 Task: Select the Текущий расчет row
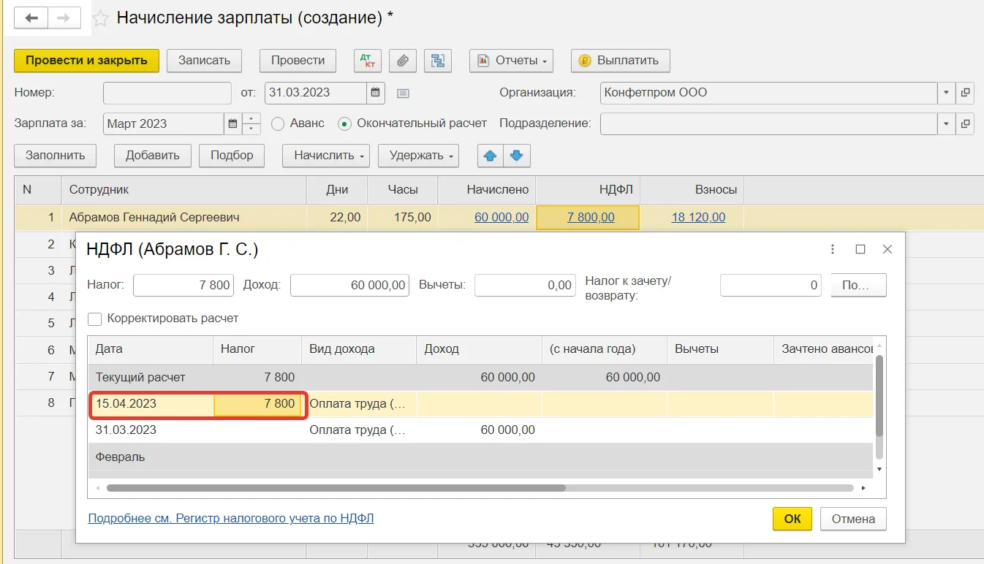[481, 378]
